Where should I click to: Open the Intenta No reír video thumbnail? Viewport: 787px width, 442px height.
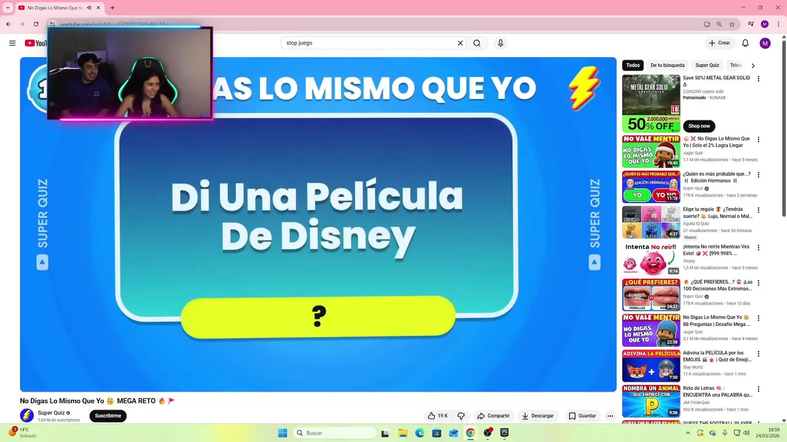651,258
